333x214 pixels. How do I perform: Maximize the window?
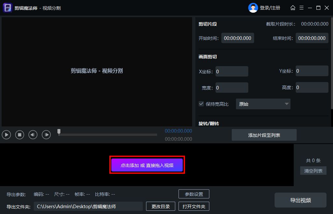(318, 8)
